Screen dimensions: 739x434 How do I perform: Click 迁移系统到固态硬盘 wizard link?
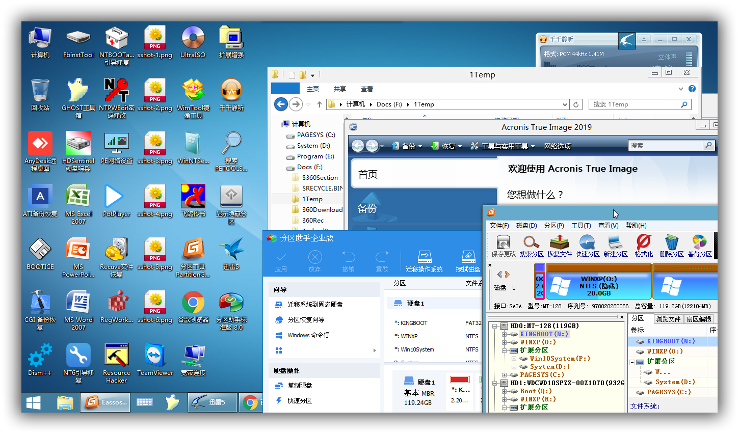(x=315, y=304)
